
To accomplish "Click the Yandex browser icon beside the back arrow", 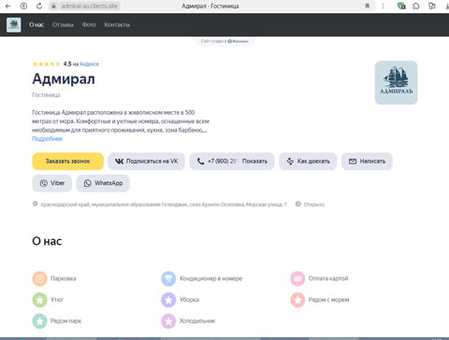I will (23, 6).
